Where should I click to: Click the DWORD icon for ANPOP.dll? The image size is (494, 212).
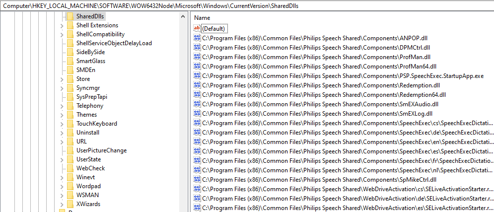197,38
